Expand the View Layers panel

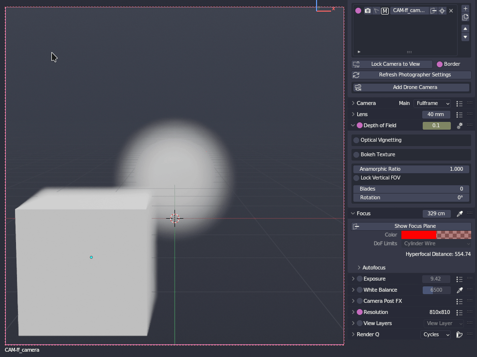[353, 323]
